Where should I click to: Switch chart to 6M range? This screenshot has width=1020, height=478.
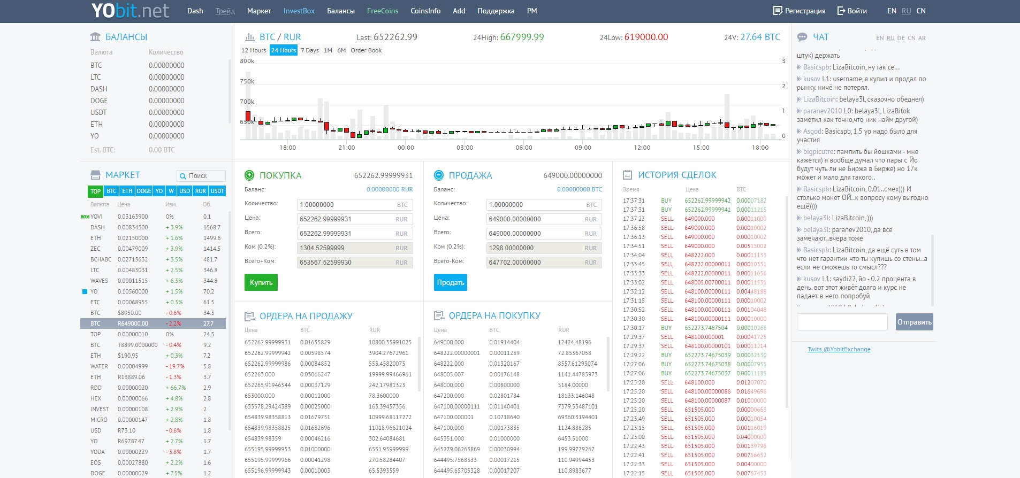341,50
